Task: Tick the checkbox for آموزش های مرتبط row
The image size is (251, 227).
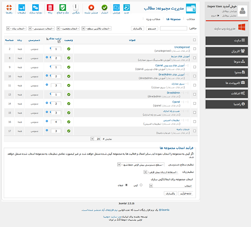Action: 195,58
